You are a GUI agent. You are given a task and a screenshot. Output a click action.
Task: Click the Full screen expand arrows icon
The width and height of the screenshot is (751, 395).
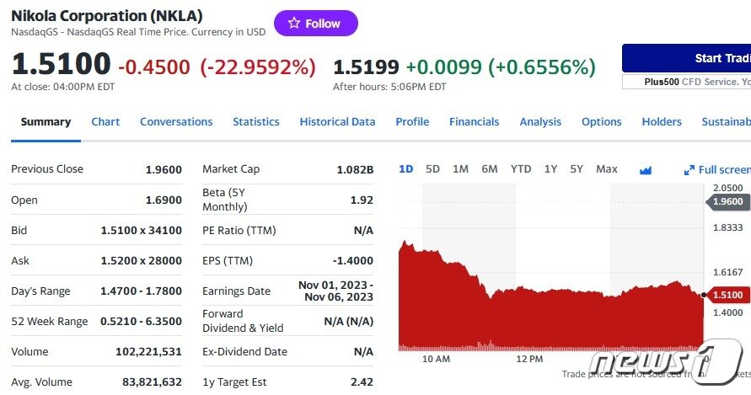[689, 169]
